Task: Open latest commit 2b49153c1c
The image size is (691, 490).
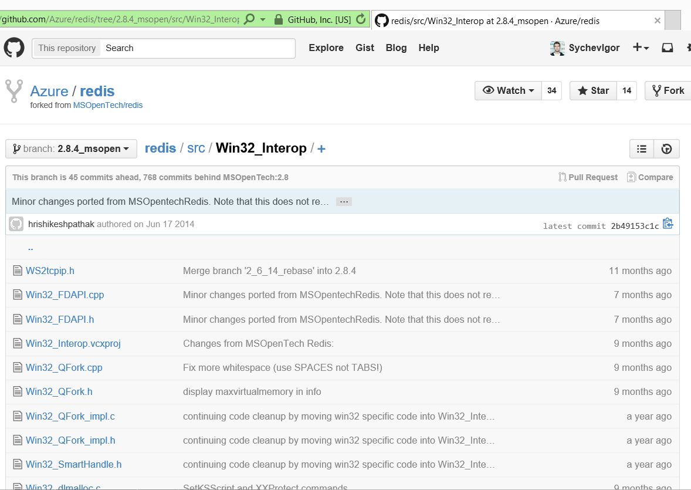Action: [635, 226]
